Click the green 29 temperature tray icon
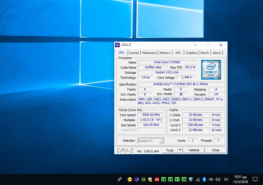Viewport: 263px width, 185px height. pos(170,179)
